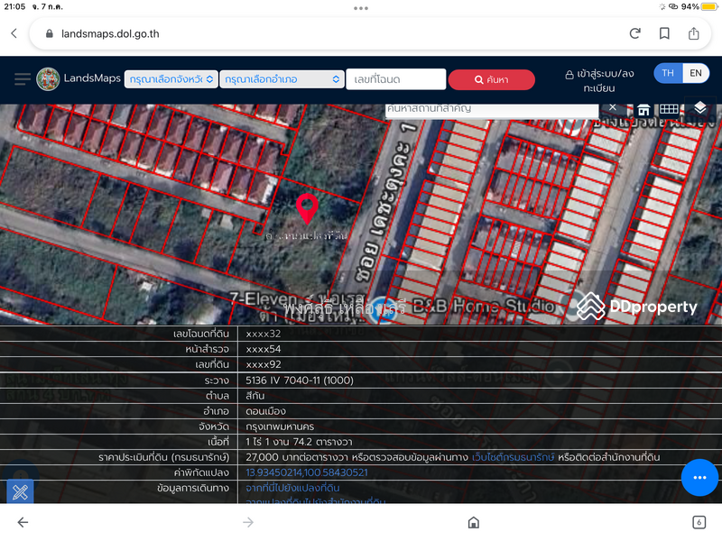Click the LandsMaps round emblem logo
This screenshot has height=541, width=722.
[x=48, y=78]
